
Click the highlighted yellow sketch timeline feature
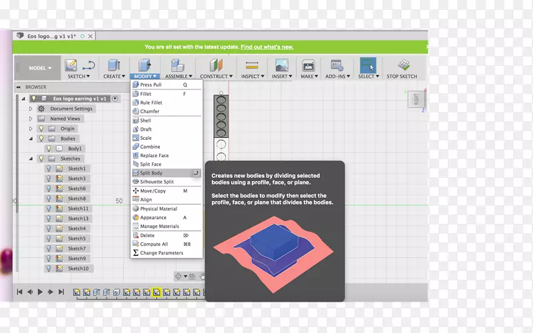pos(157,292)
